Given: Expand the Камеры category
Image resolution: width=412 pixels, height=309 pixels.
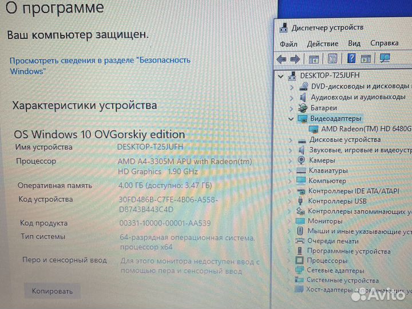Looking at the screenshot, I should click(x=290, y=161).
